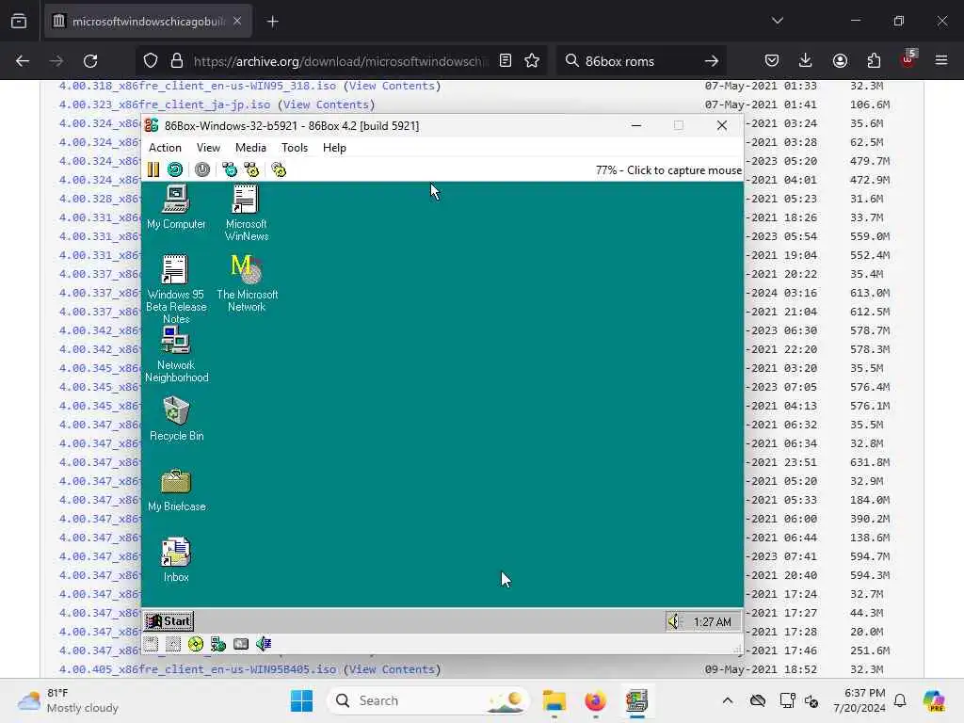Open the 4.00.318 WIN95_318.iso link

198,86
